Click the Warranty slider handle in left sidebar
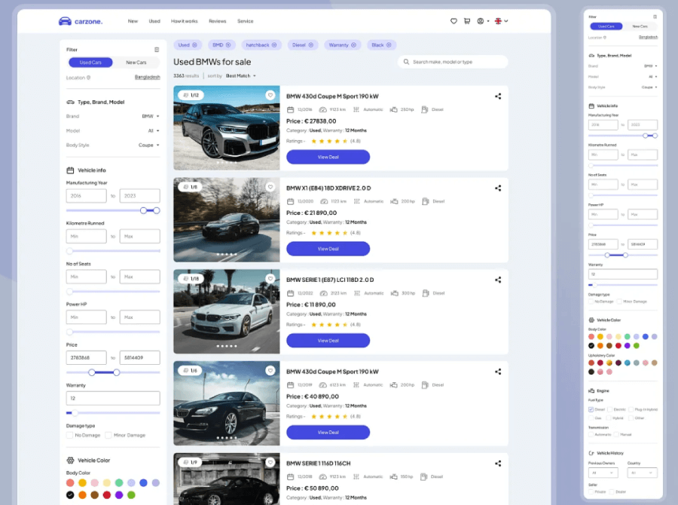This screenshot has width=678, height=505. pos(75,413)
